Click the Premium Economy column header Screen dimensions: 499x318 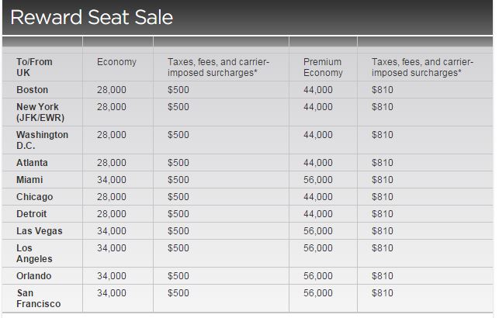322,67
